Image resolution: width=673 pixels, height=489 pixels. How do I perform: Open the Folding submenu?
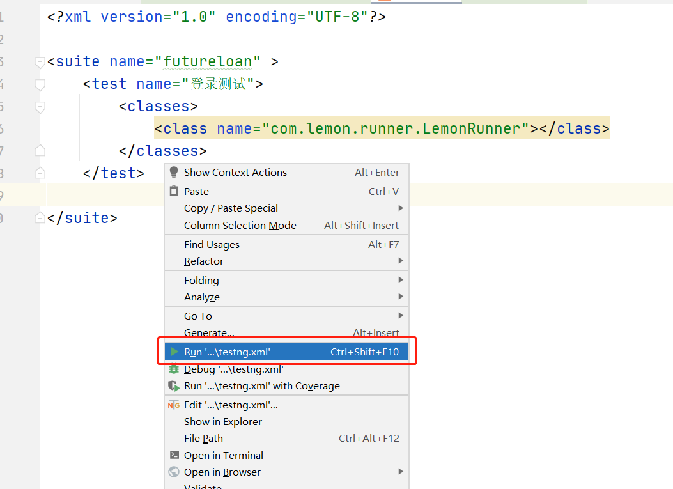(201, 280)
